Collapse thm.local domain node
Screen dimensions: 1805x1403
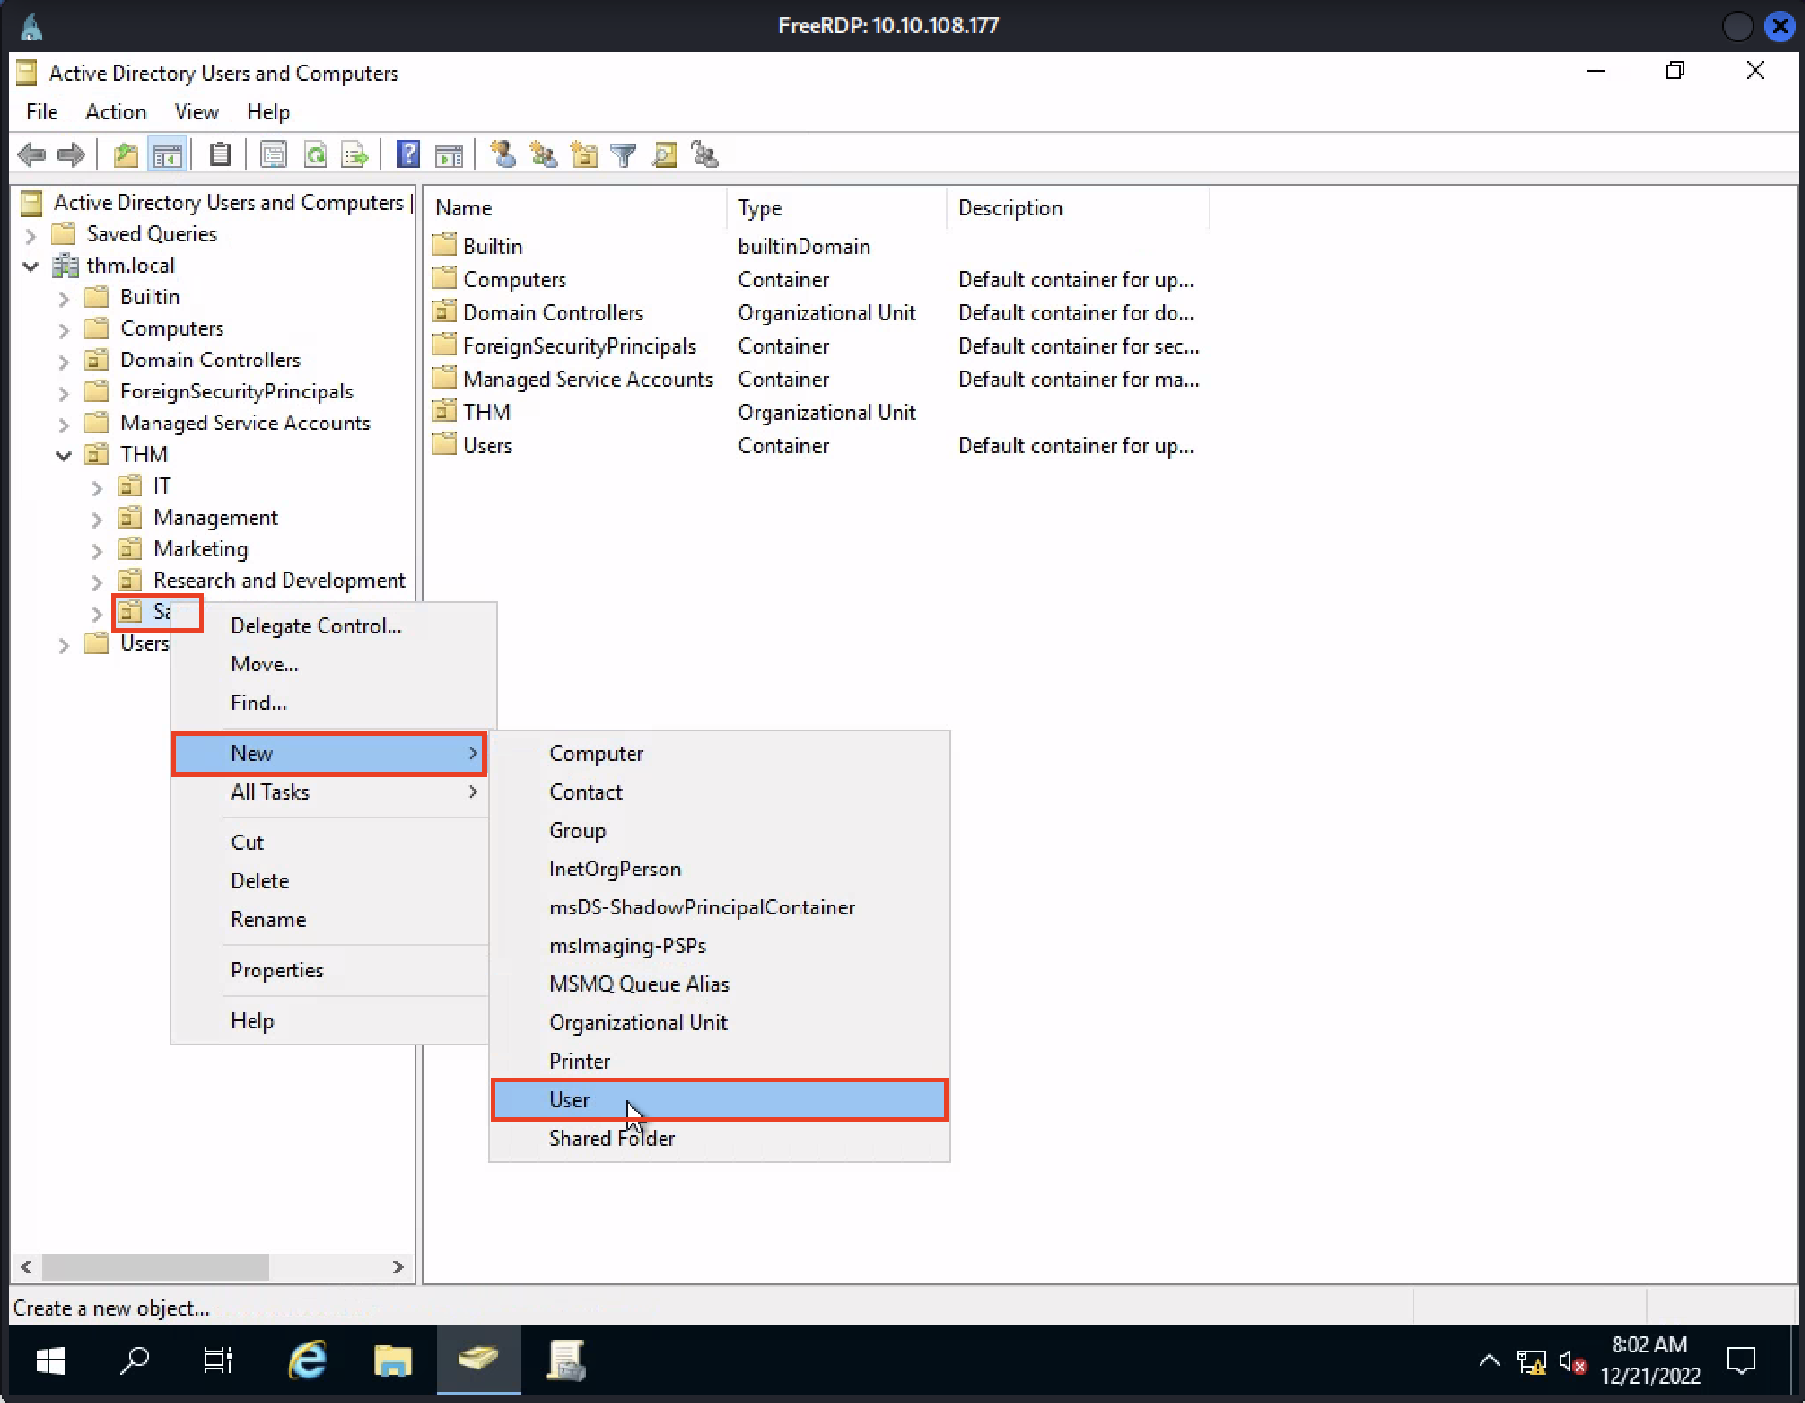pos(30,266)
